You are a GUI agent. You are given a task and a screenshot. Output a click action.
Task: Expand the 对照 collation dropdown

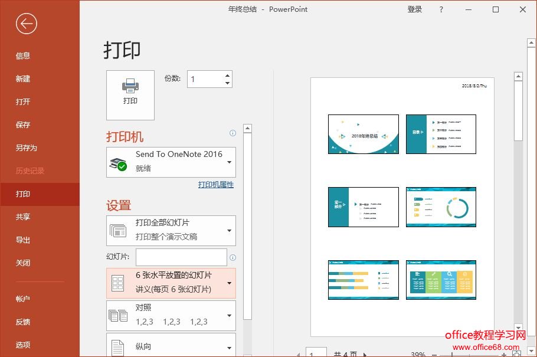(229, 316)
